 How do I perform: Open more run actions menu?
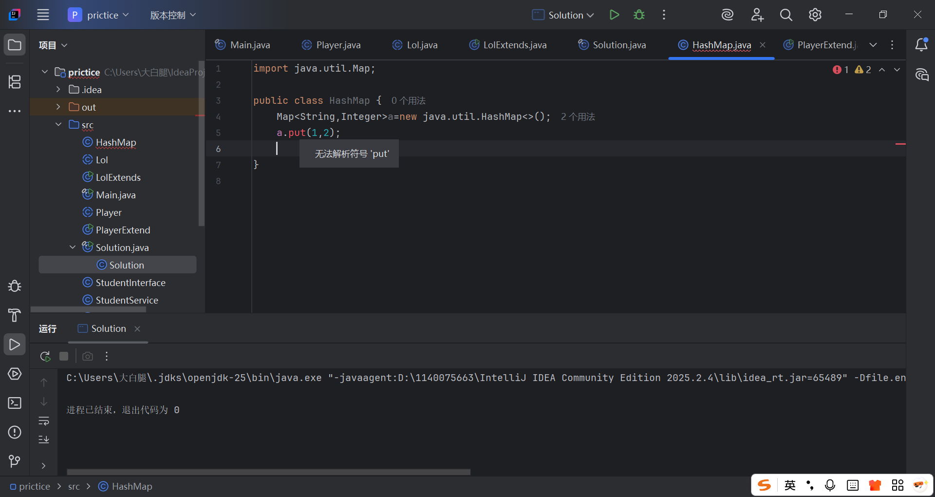click(x=664, y=15)
